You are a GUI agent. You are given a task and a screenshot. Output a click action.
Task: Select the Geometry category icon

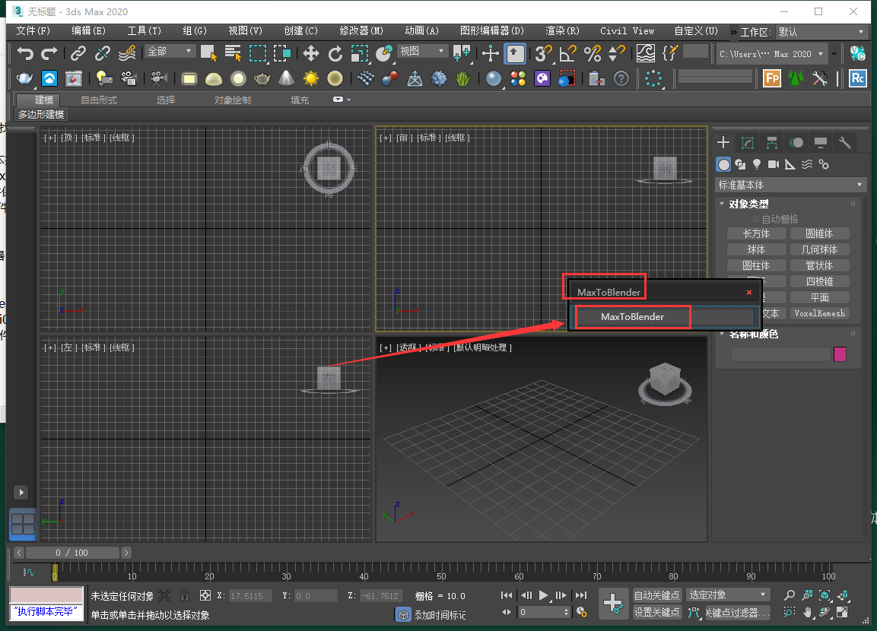724,164
